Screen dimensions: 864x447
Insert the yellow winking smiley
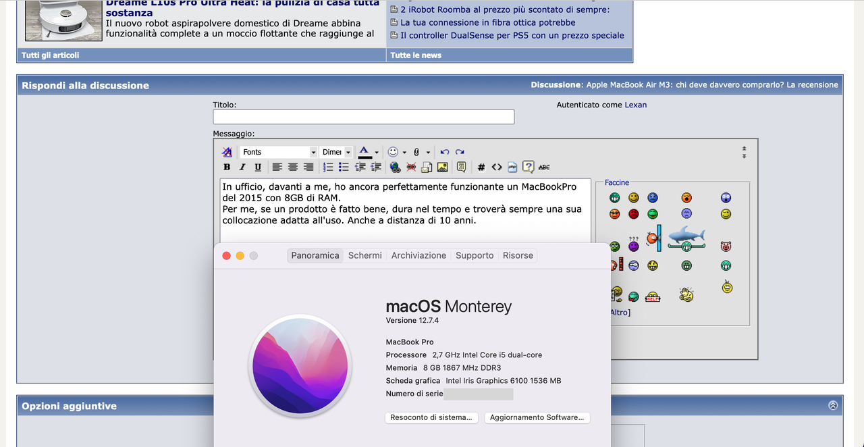(726, 213)
